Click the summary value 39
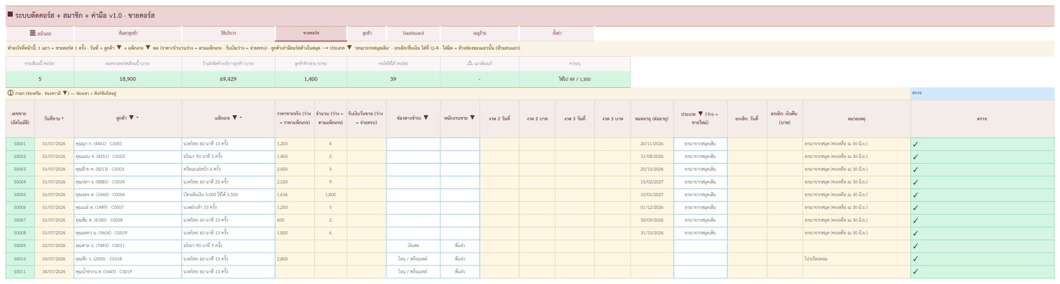1060x284 pixels. coord(393,79)
